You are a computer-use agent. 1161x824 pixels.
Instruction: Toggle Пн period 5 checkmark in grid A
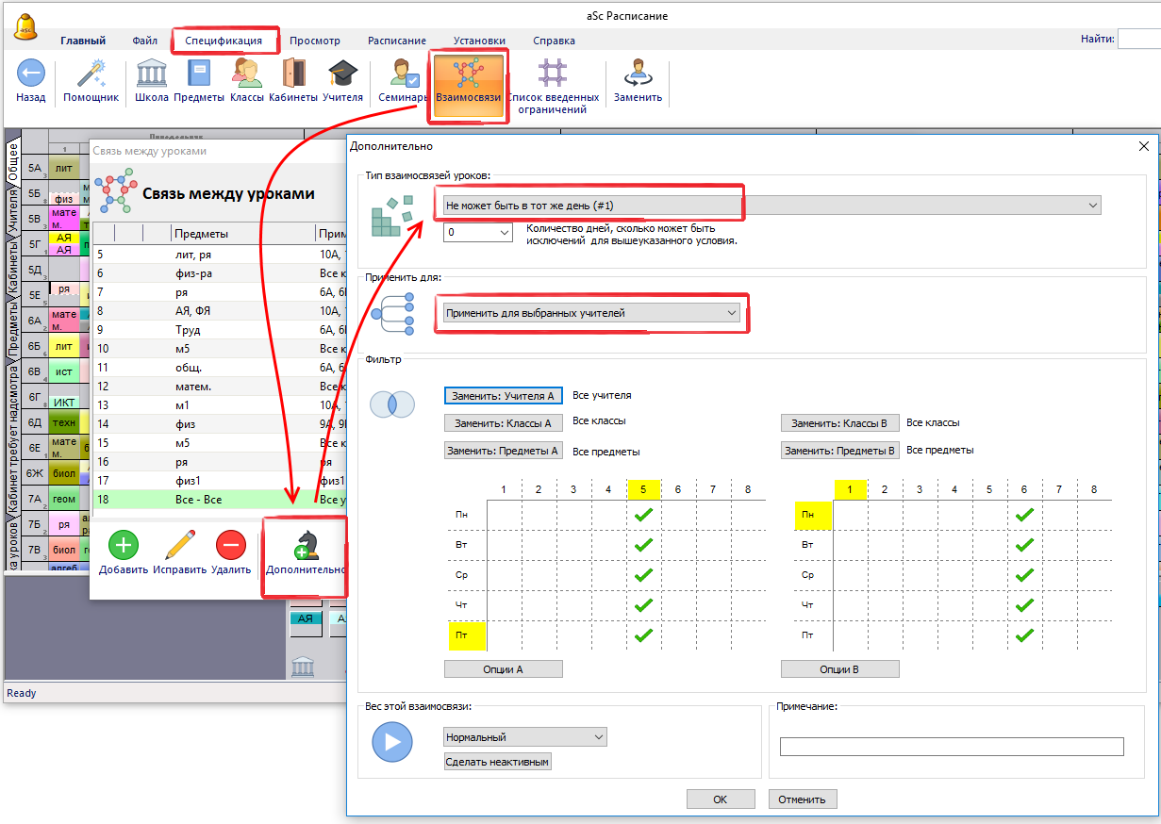pos(643,515)
